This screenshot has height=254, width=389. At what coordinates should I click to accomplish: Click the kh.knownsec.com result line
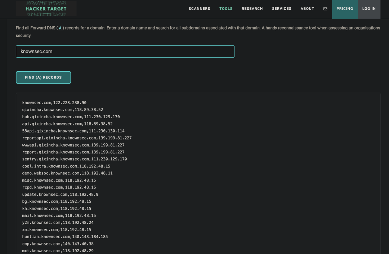pyautogui.click(x=57, y=209)
